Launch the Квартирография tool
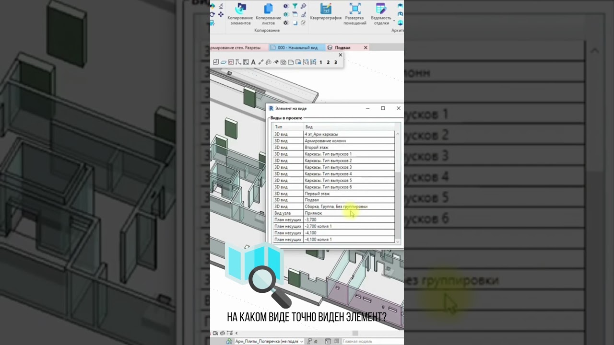 326,12
